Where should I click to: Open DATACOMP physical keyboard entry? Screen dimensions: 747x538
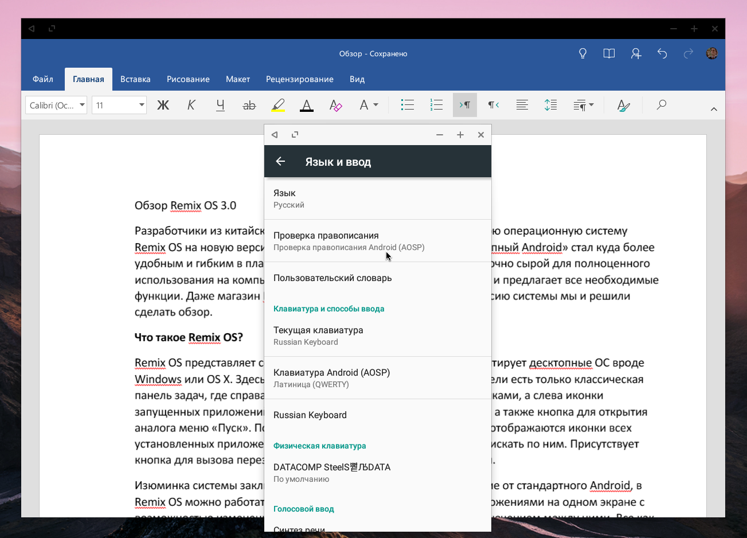click(378, 473)
